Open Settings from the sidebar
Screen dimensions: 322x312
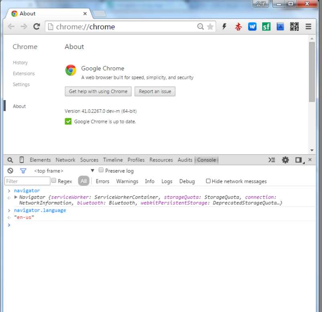21,85
